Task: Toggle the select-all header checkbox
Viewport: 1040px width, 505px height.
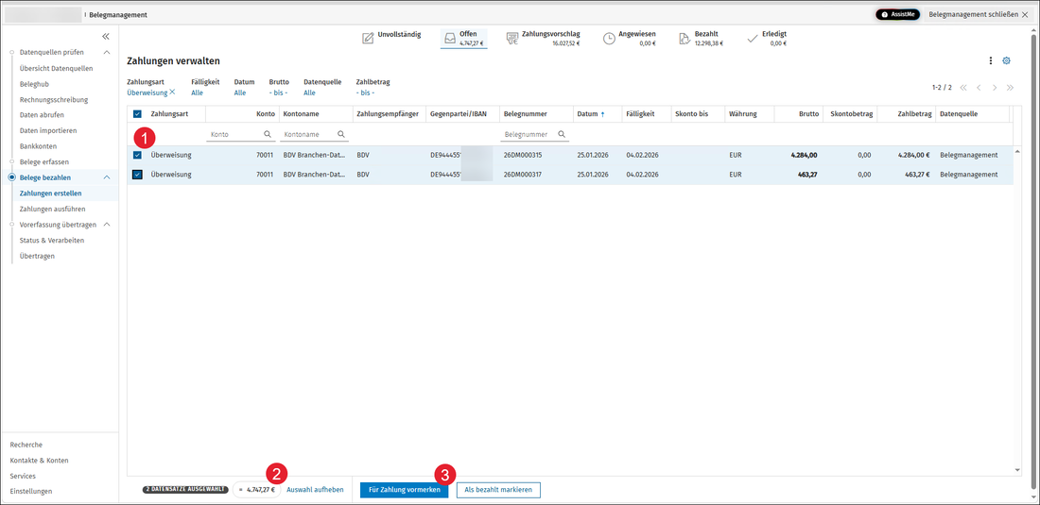Action: tap(138, 114)
